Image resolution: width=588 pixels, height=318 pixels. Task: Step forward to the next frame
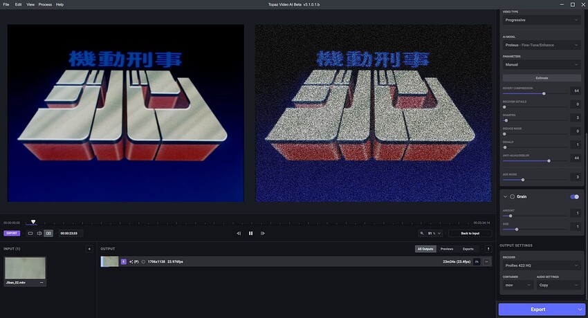[x=263, y=234]
